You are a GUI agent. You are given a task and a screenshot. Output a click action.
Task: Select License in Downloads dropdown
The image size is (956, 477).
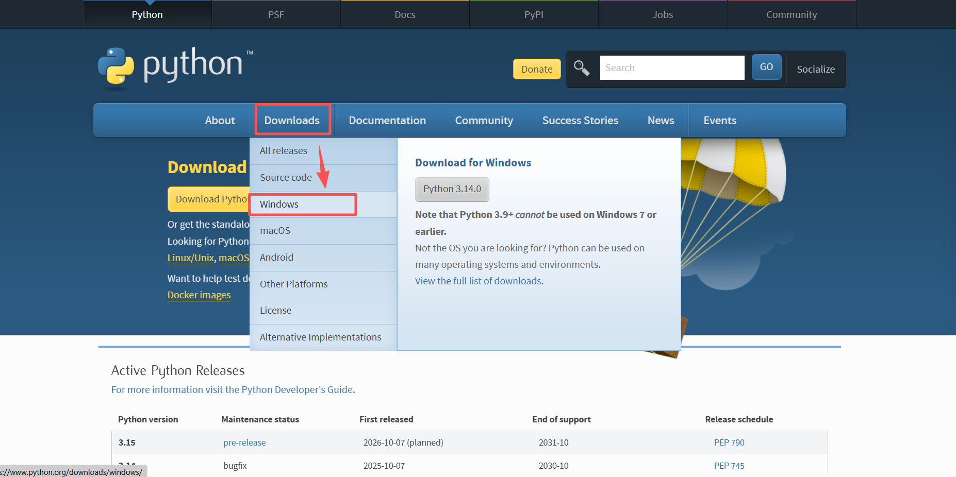point(323,311)
